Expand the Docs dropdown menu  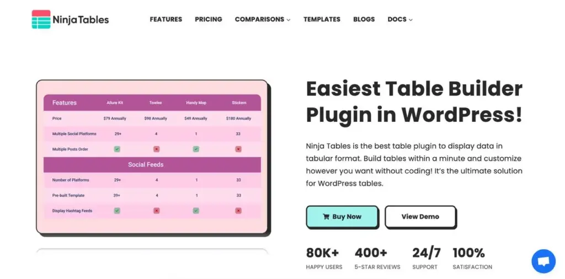tap(400, 19)
